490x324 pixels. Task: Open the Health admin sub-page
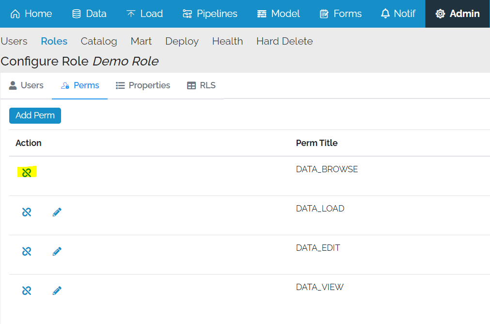coord(227,41)
